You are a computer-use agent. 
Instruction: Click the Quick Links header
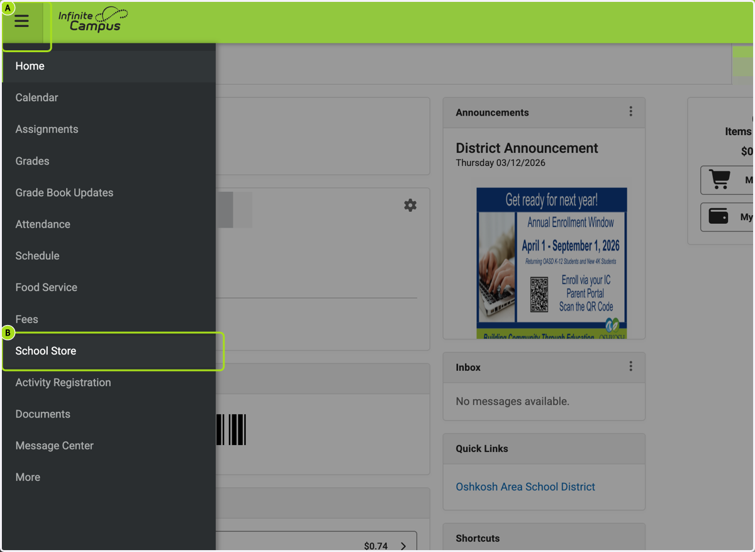(x=544, y=449)
